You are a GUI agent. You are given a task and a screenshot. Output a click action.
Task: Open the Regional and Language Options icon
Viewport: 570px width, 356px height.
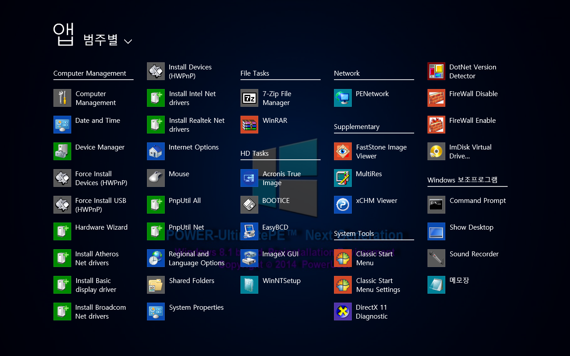156,258
